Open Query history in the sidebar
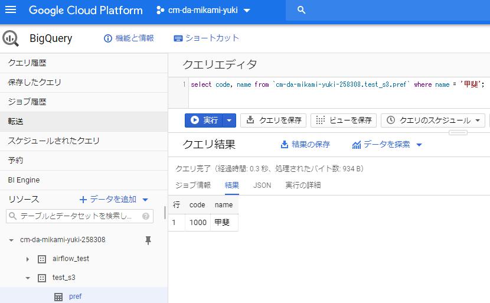Image resolution: width=490 pixels, height=303 pixels. click(27, 63)
